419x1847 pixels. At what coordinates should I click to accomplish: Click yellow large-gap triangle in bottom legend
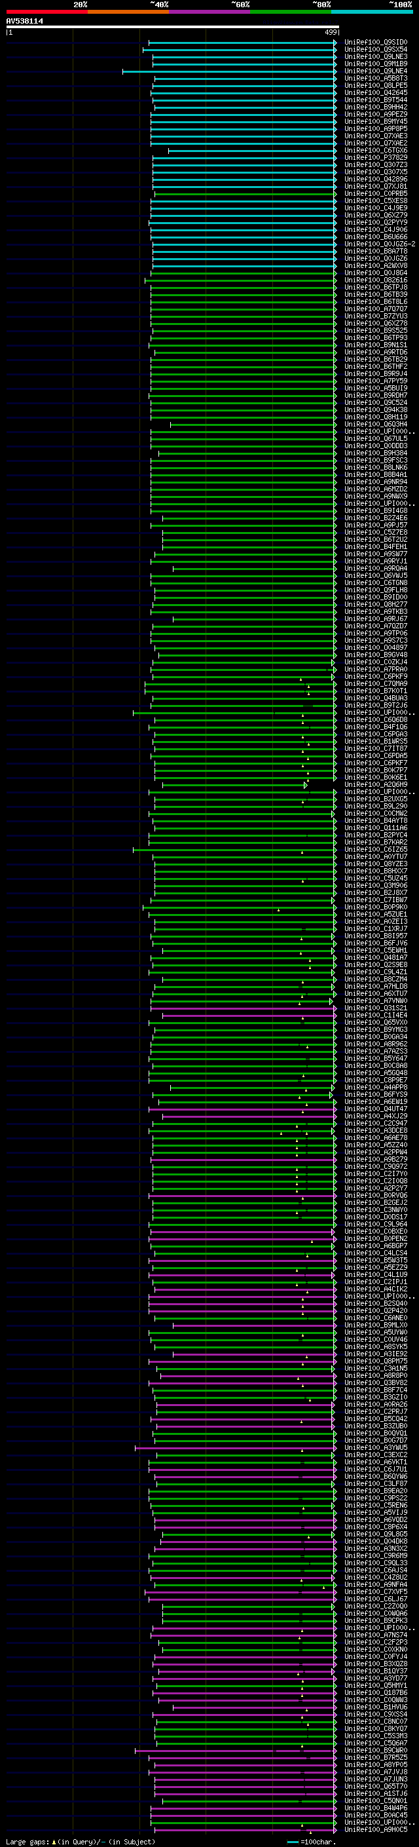pos(54,1842)
